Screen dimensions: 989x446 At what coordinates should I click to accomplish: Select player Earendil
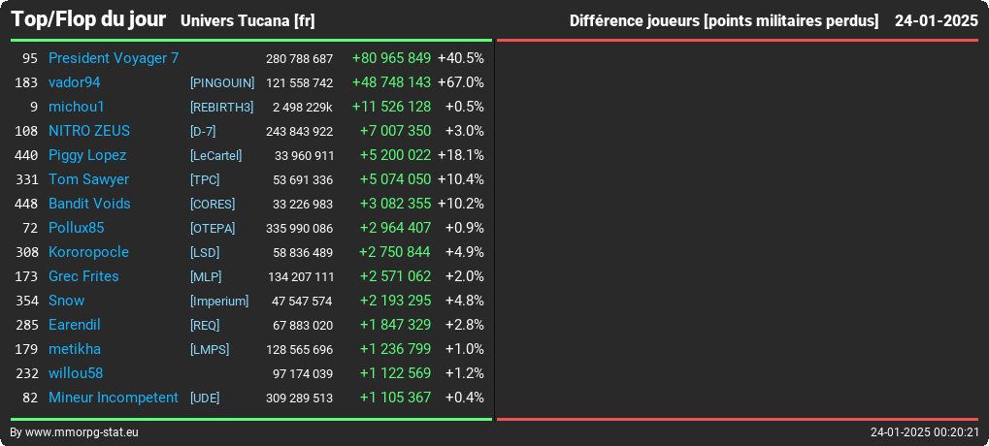coord(75,325)
